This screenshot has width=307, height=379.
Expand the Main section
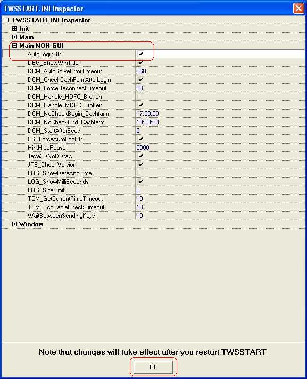pos(14,37)
